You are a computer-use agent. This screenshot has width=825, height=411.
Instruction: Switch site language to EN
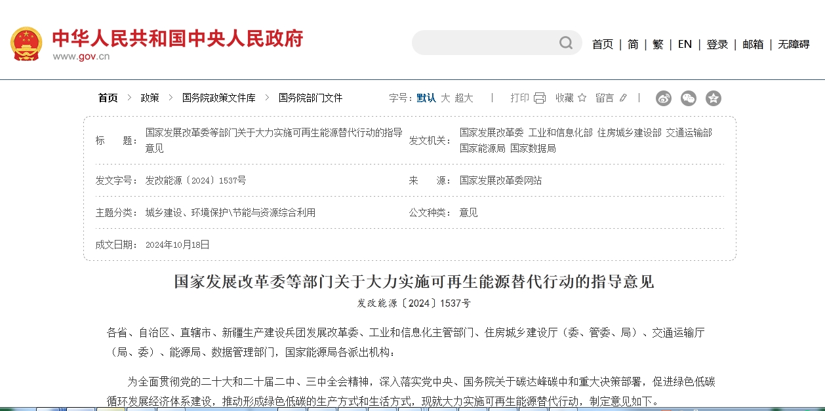(x=685, y=44)
